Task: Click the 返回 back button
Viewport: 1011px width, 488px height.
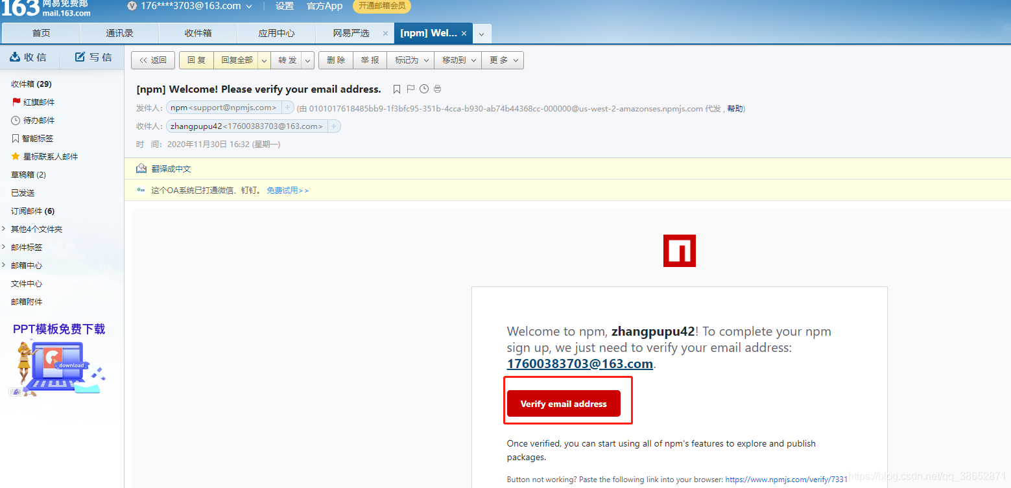Action: click(x=152, y=60)
